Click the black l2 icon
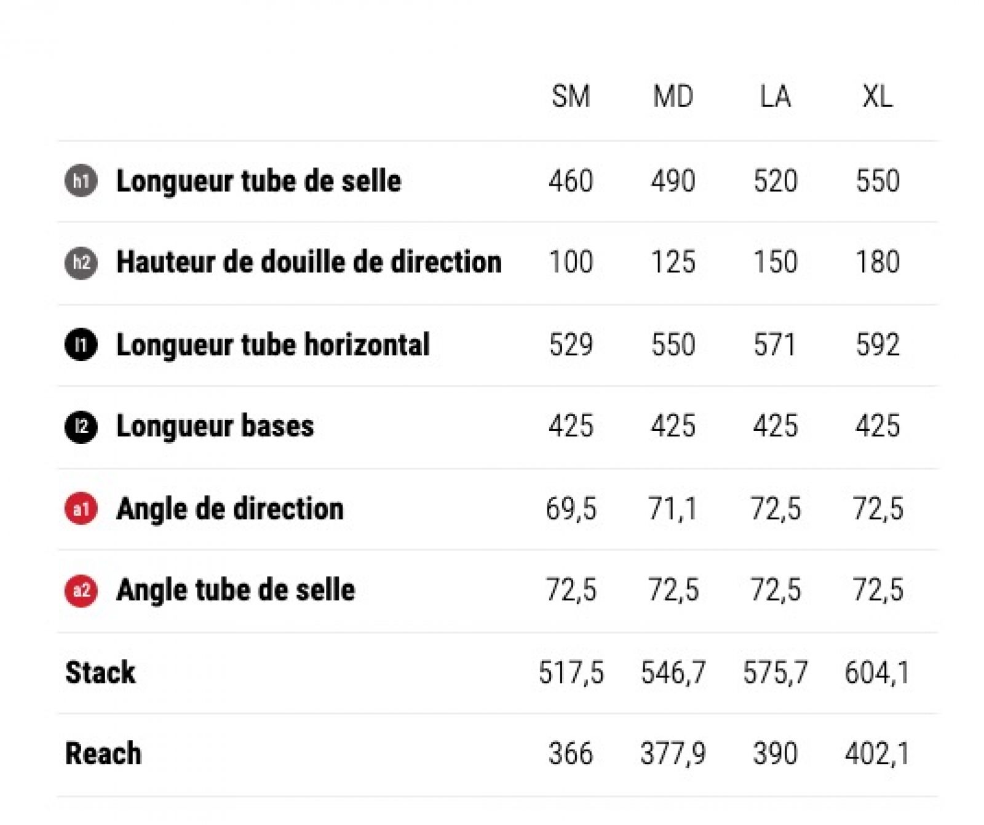 (x=81, y=426)
